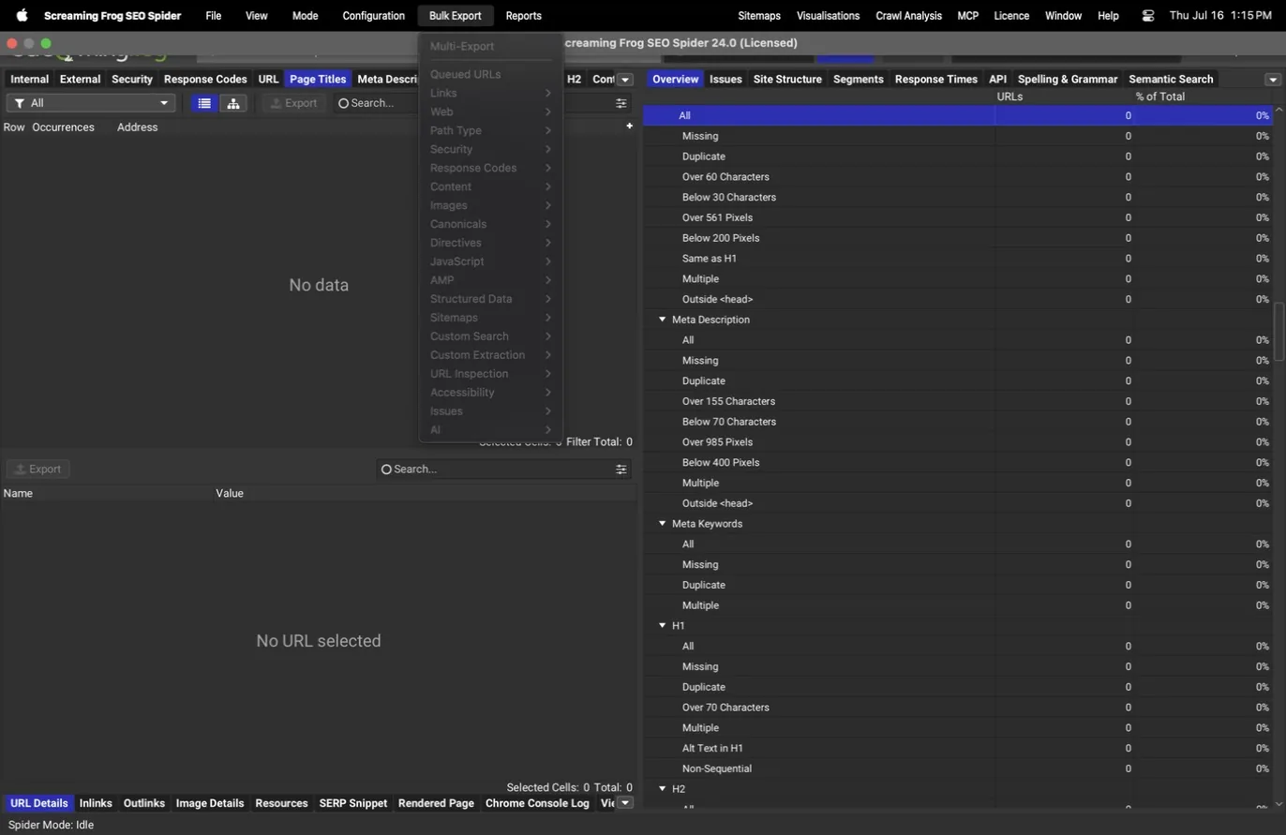Open the Structured Data submenu entry
The height and width of the screenshot is (835, 1286).
490,299
